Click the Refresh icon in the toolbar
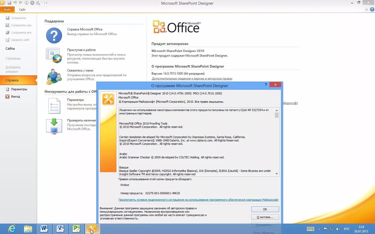 point(26,3)
